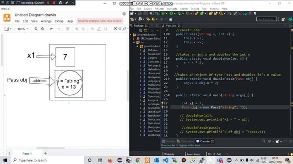Screen dimensions: 293x164
Task: Add a new page with plus button
Action: [45, 153]
